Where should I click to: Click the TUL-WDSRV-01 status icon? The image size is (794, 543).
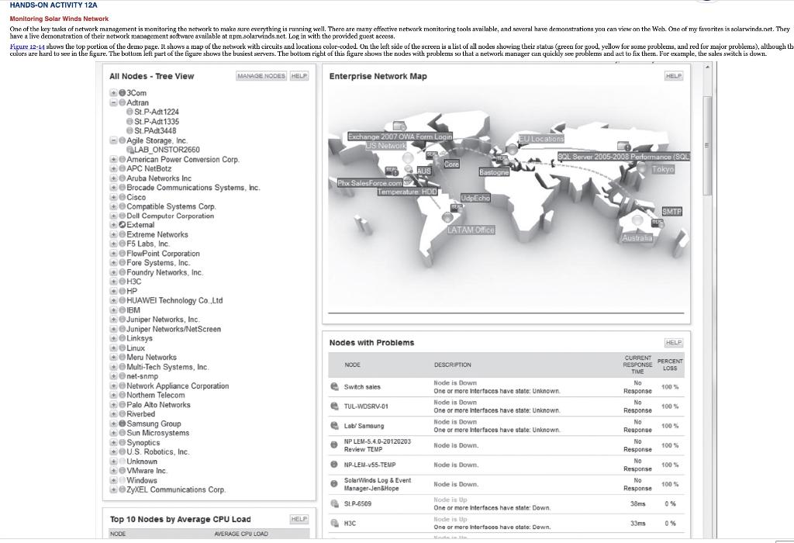334,406
